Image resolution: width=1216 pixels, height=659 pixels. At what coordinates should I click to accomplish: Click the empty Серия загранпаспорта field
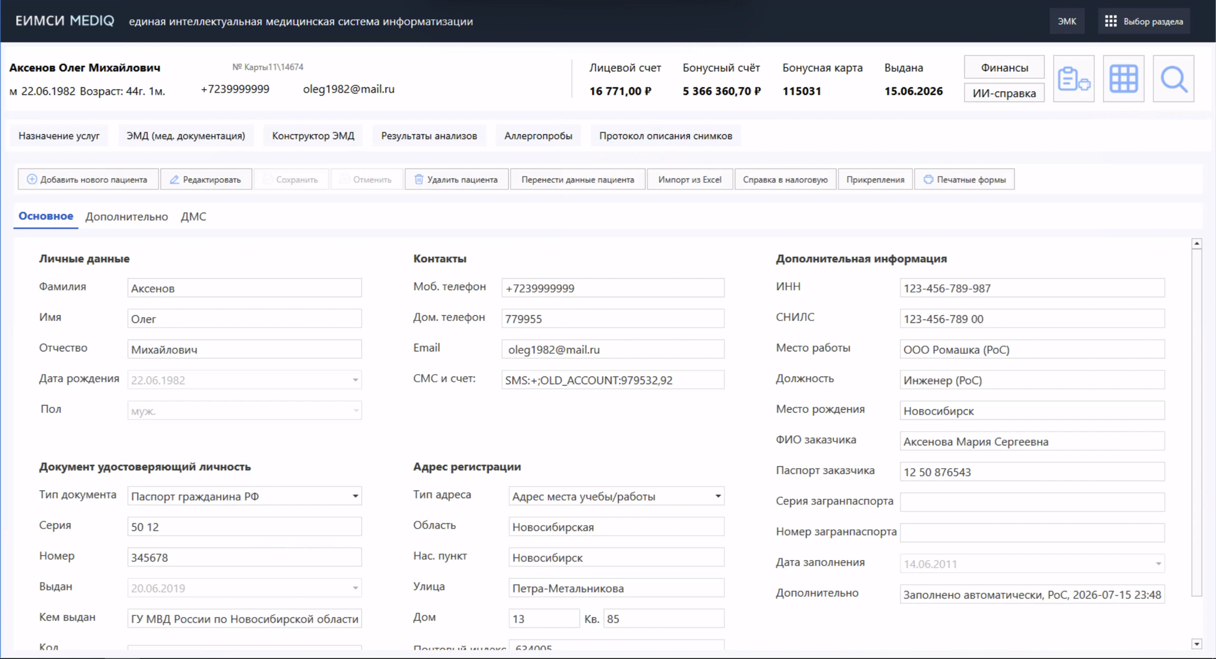(x=1032, y=502)
